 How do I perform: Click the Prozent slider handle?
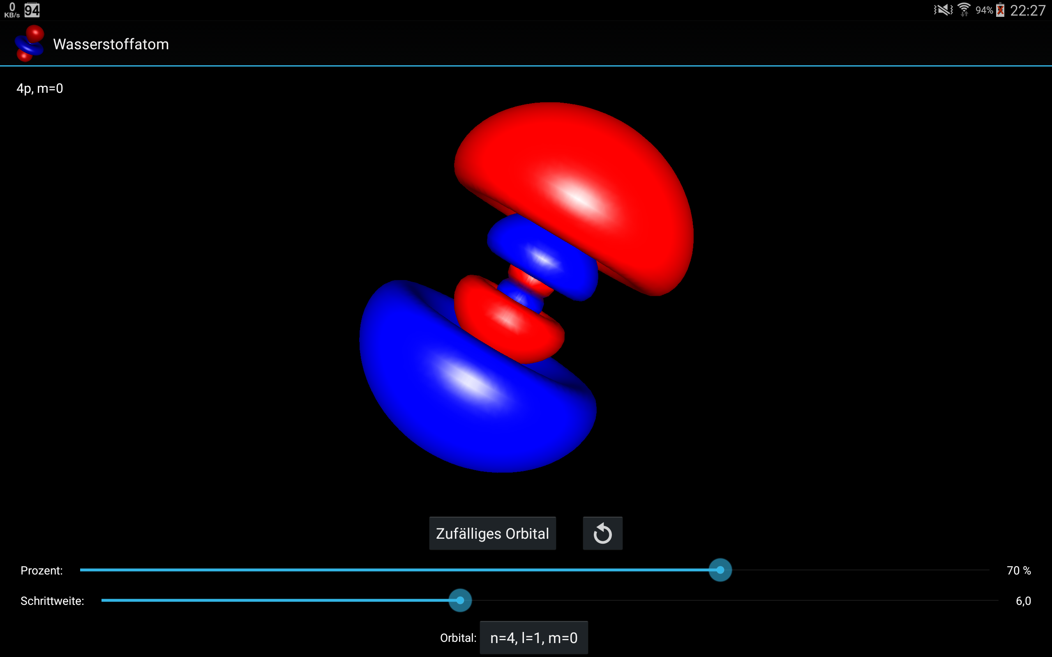click(x=720, y=570)
